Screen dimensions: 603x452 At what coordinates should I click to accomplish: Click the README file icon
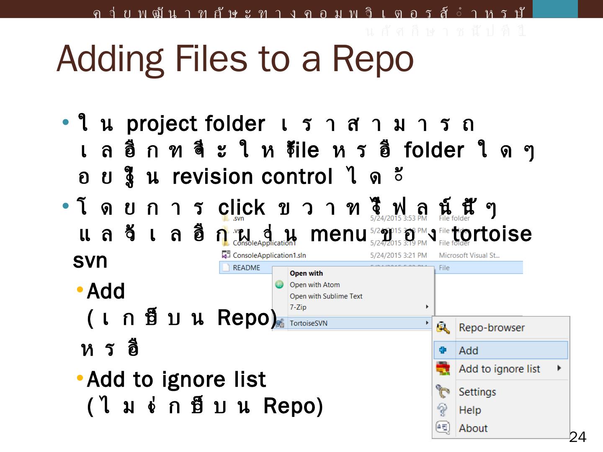point(226,267)
